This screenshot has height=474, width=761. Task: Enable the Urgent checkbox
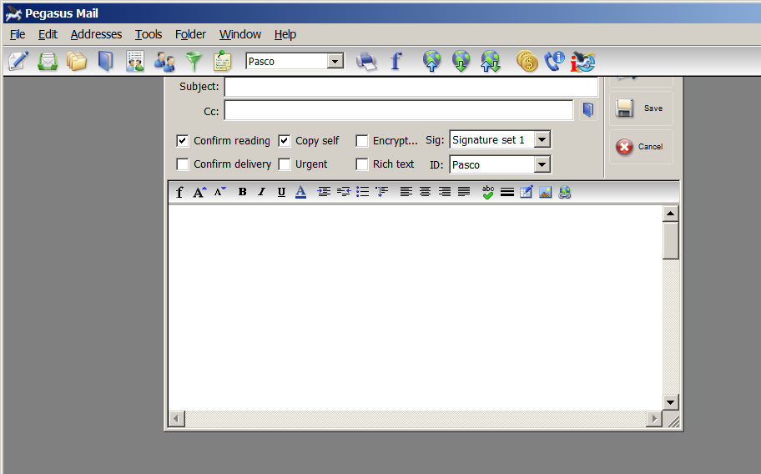pyautogui.click(x=285, y=164)
